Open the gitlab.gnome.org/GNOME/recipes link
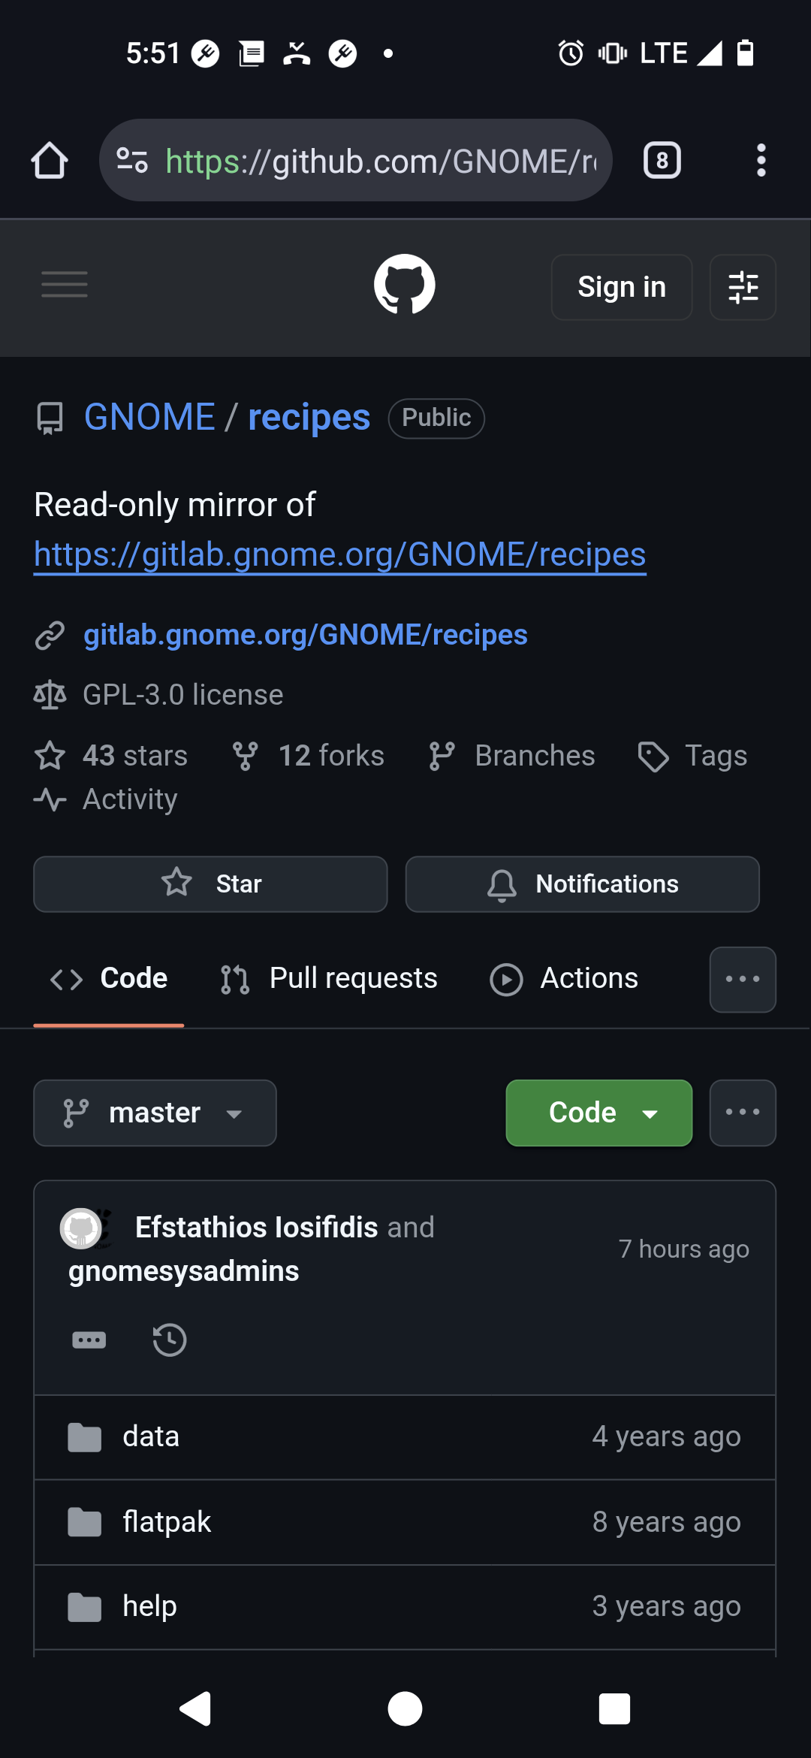The height and width of the screenshot is (1758, 811). click(305, 635)
